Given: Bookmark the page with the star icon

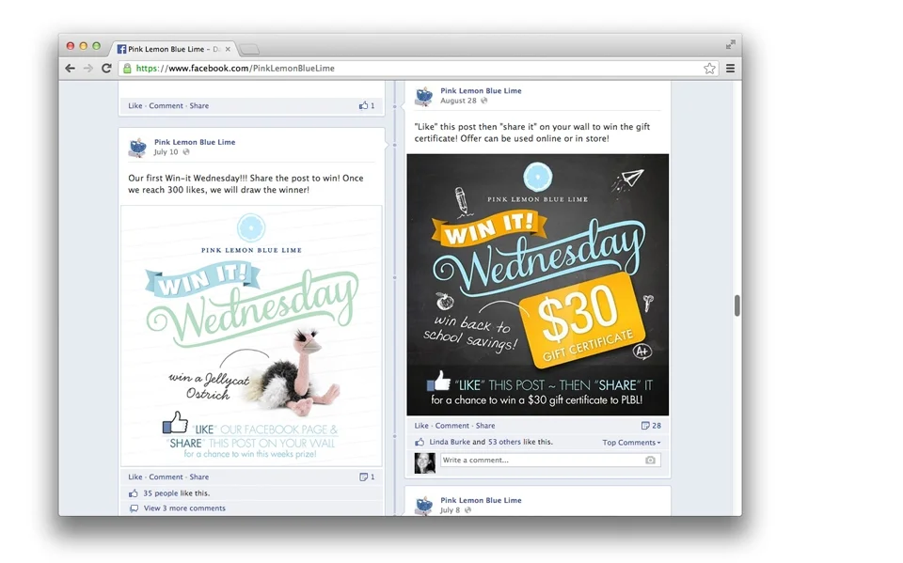Looking at the screenshot, I should coord(709,69).
